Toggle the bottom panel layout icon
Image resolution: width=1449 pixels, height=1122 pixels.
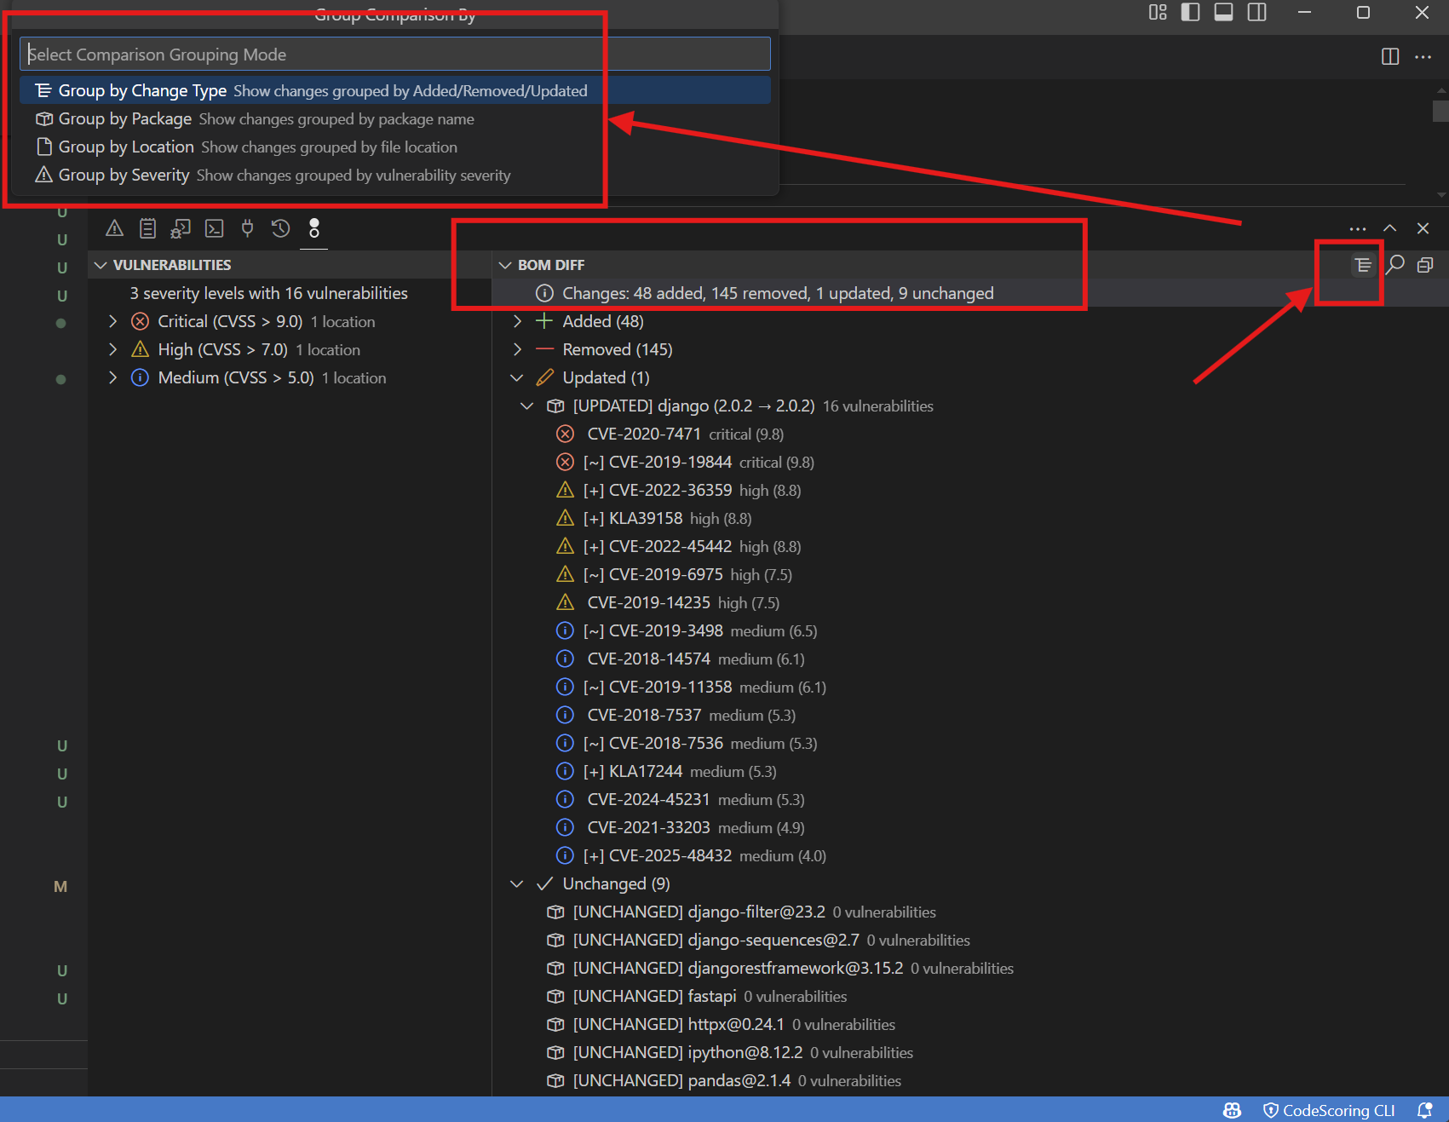click(1223, 12)
